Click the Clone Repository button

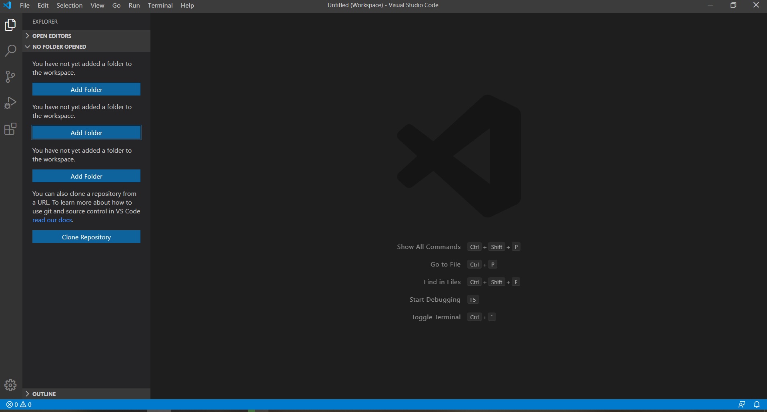tap(86, 237)
